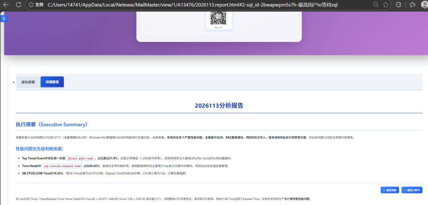Select the 详细报告 tab
Viewport: 428px width, 205px height.
52,82
